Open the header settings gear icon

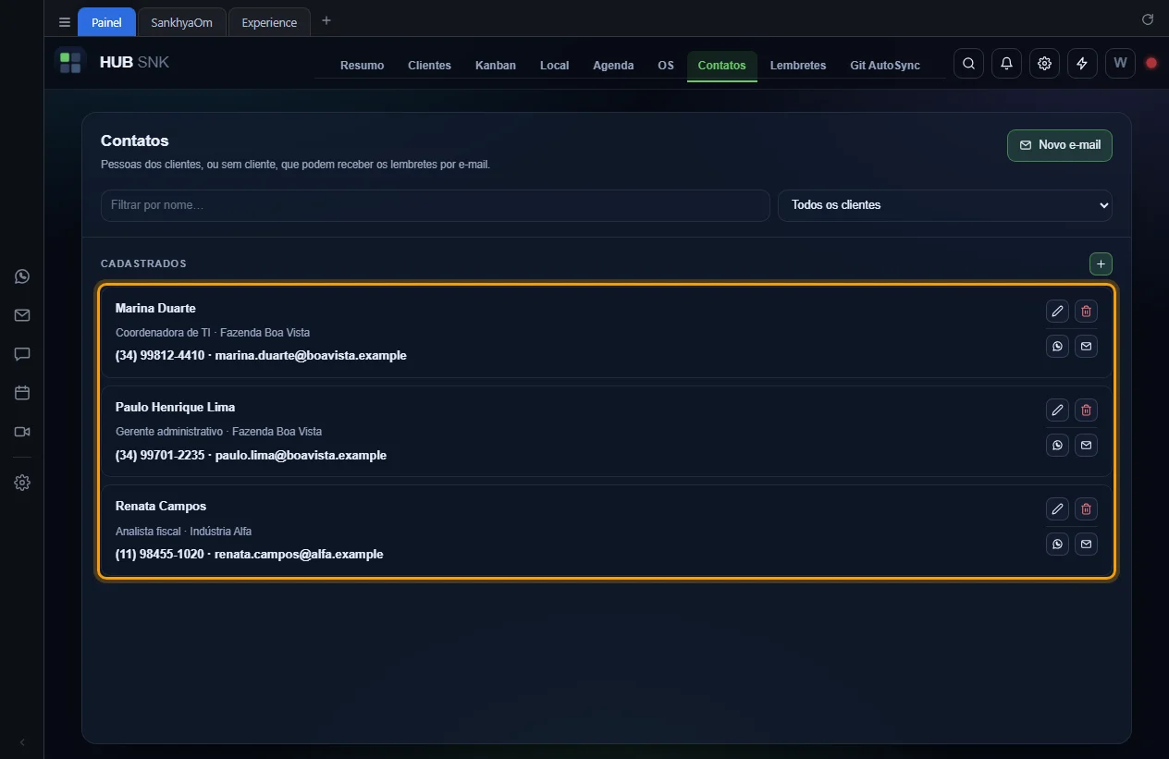pos(1044,63)
